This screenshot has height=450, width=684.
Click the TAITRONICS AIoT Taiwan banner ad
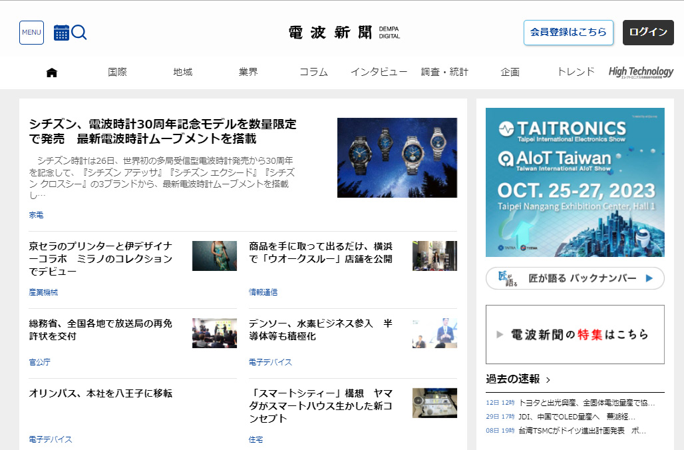click(575, 182)
